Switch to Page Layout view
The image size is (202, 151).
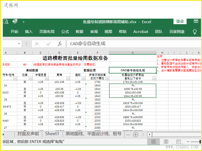[x=166, y=142]
